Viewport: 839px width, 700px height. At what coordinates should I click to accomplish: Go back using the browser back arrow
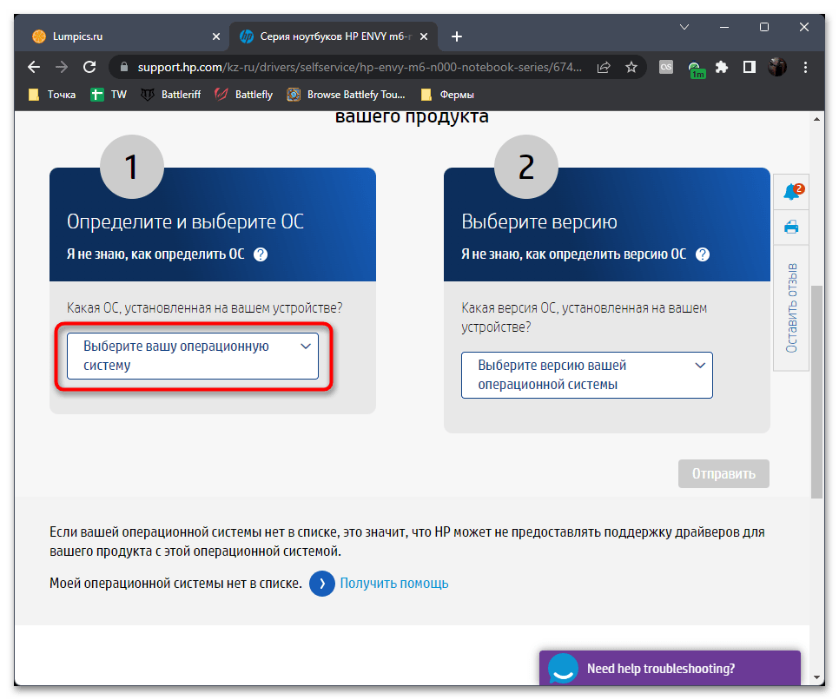pyautogui.click(x=34, y=68)
